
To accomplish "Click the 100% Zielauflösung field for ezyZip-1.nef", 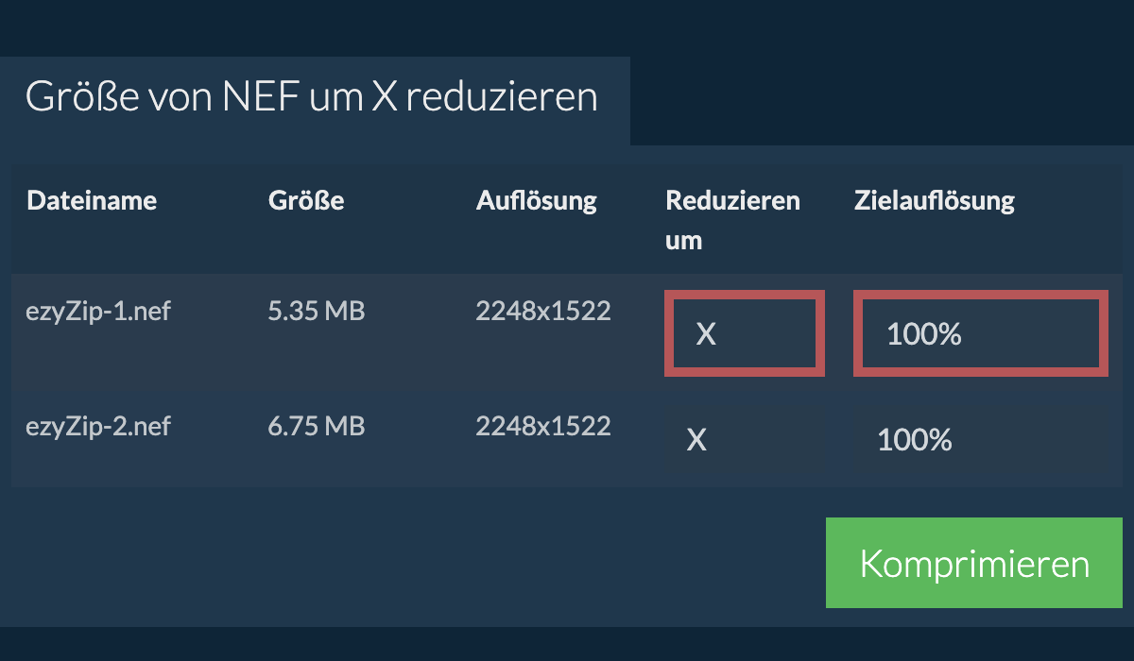I will (980, 333).
